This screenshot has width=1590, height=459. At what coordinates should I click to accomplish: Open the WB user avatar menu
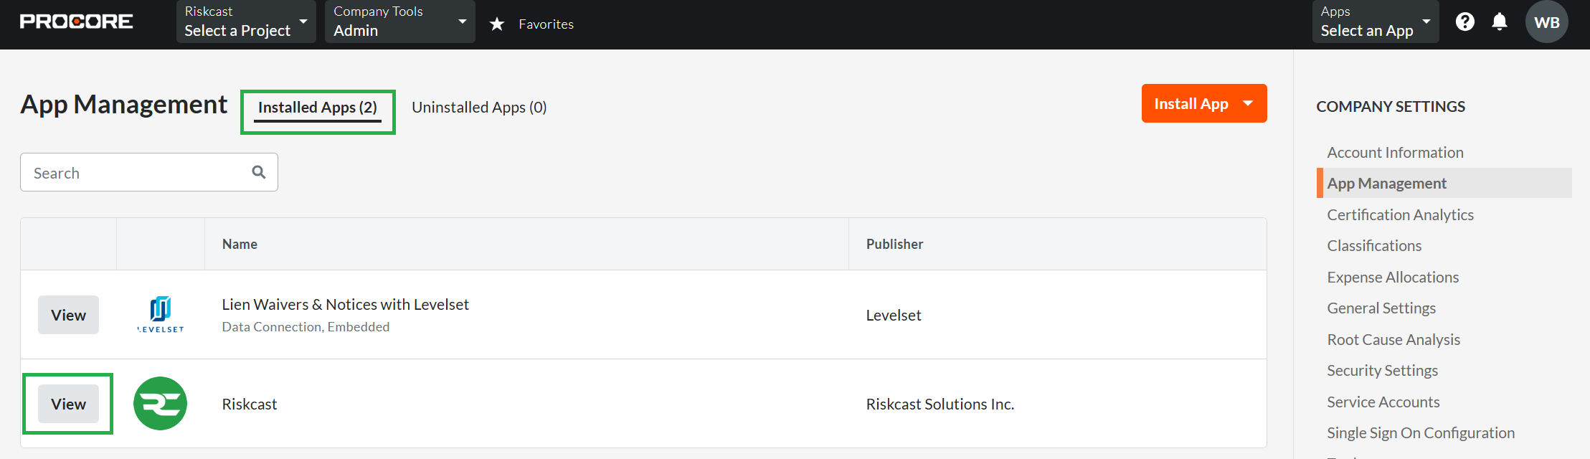point(1547,22)
